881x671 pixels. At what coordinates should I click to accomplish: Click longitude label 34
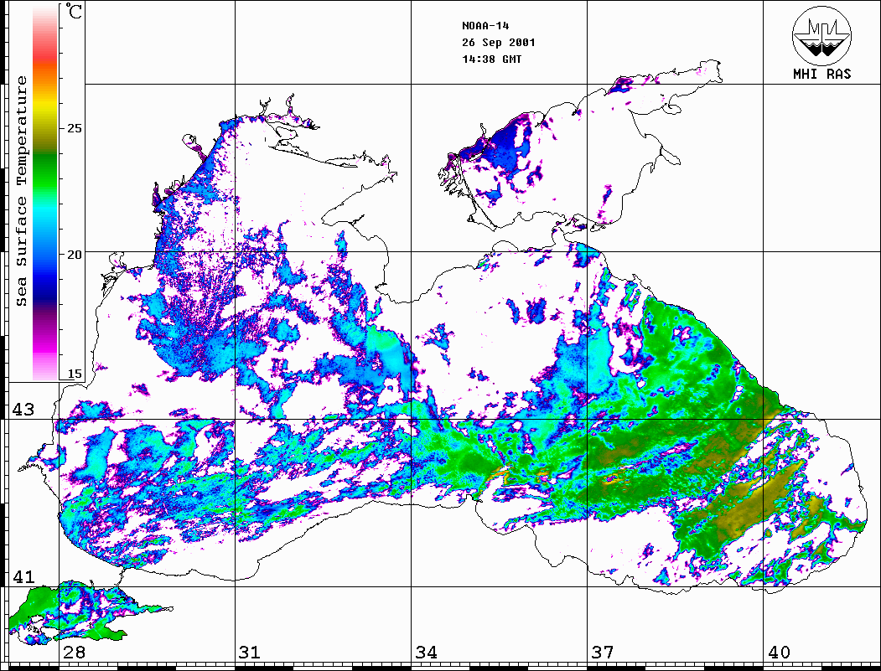(x=426, y=652)
